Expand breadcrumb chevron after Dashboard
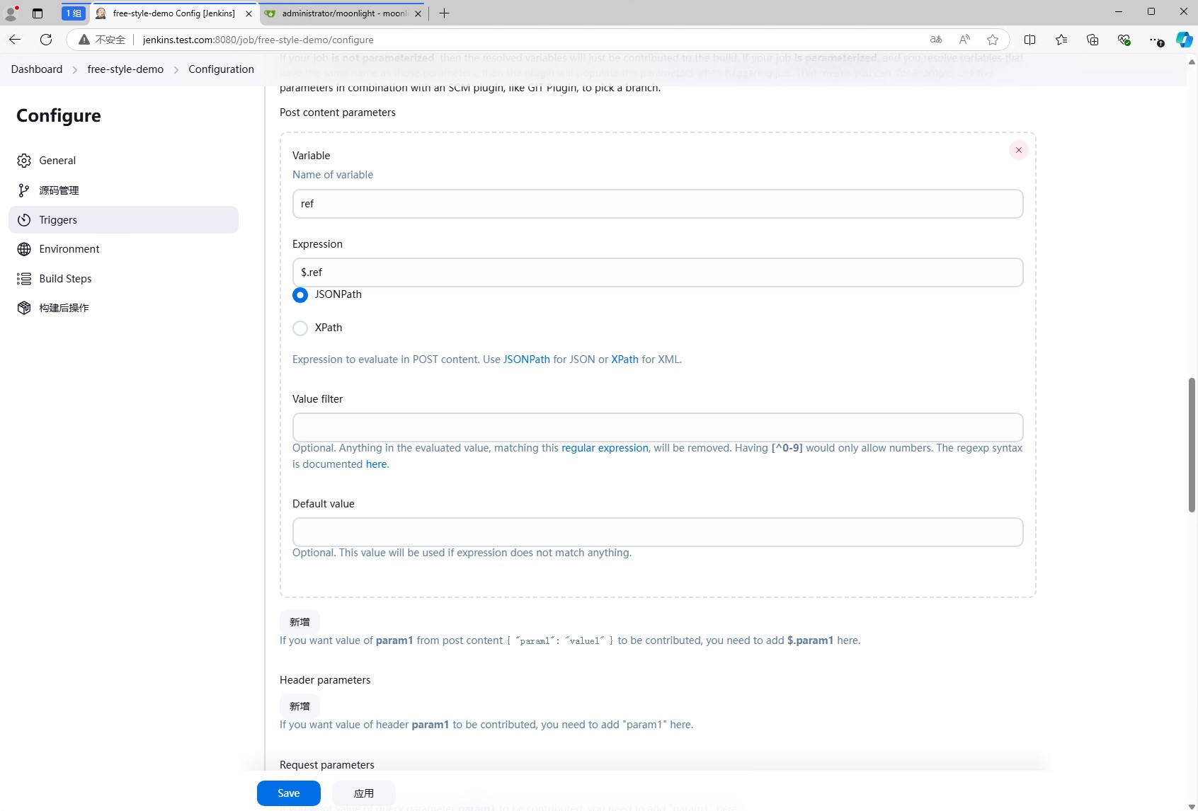The width and height of the screenshot is (1198, 811). (x=75, y=69)
